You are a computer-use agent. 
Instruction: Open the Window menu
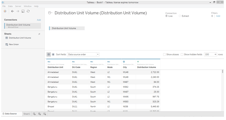click(x=27, y=6)
